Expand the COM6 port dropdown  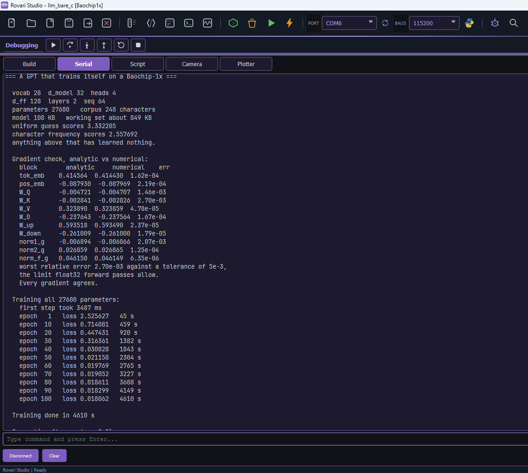[349, 23]
